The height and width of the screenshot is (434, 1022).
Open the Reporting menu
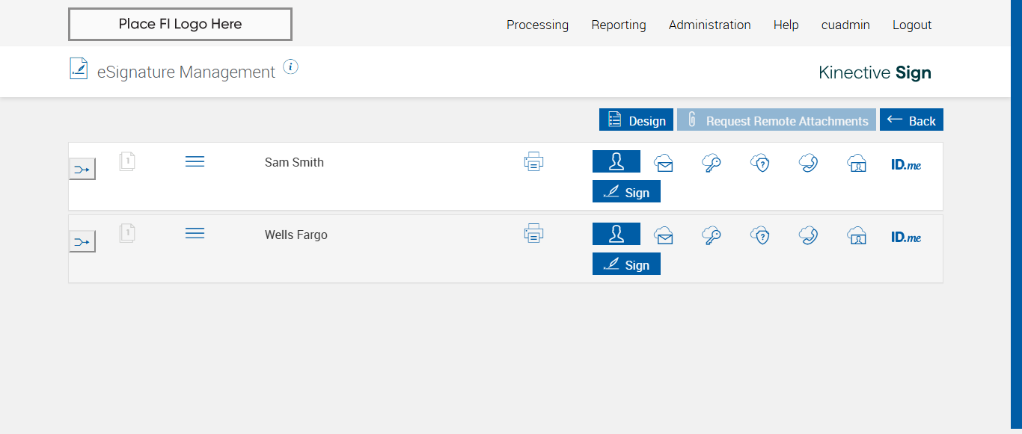click(619, 25)
